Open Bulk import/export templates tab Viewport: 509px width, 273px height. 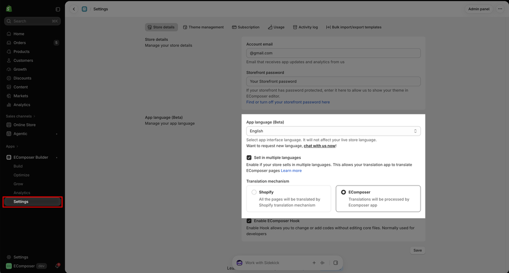(x=353, y=27)
